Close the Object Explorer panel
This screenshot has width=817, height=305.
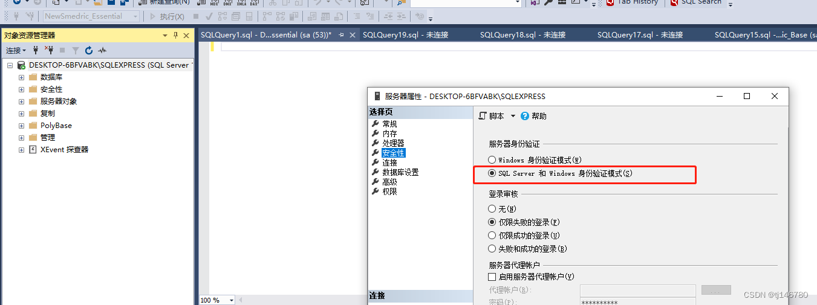click(186, 36)
